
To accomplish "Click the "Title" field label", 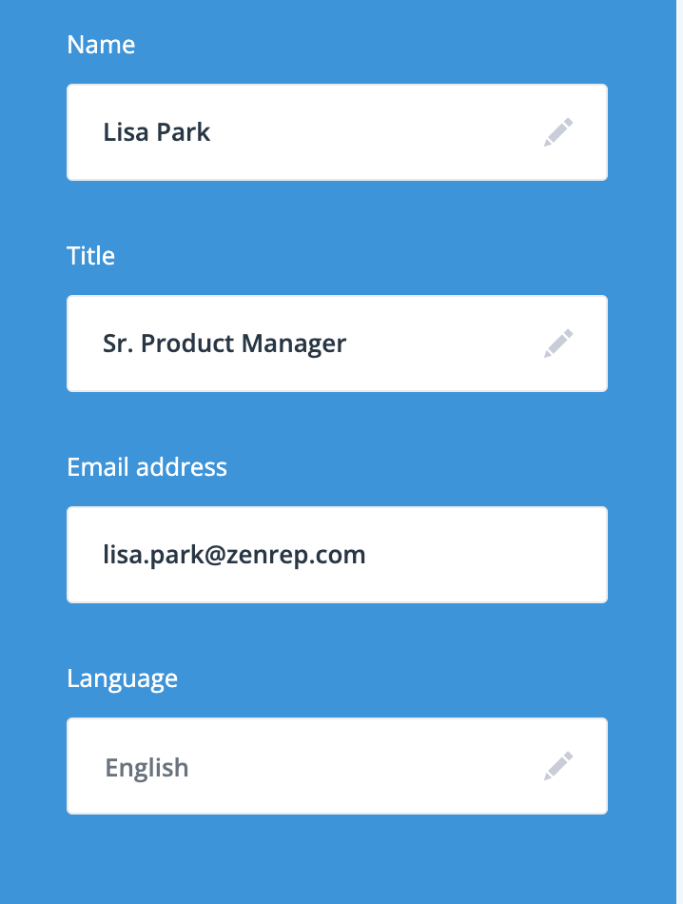I will [x=90, y=256].
